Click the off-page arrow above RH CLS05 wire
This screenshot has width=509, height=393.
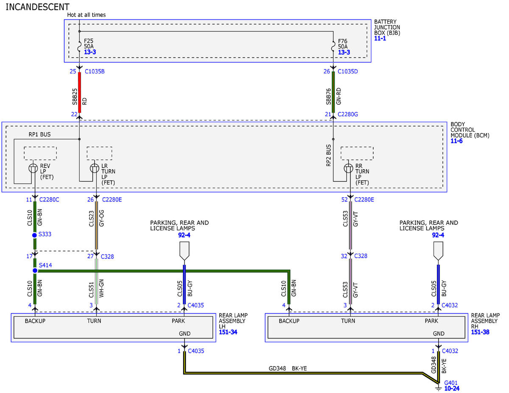click(438, 251)
